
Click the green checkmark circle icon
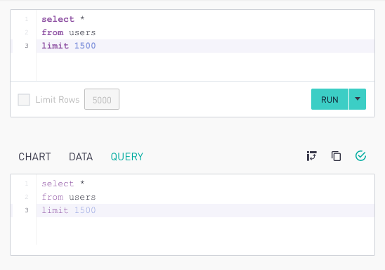(360, 156)
